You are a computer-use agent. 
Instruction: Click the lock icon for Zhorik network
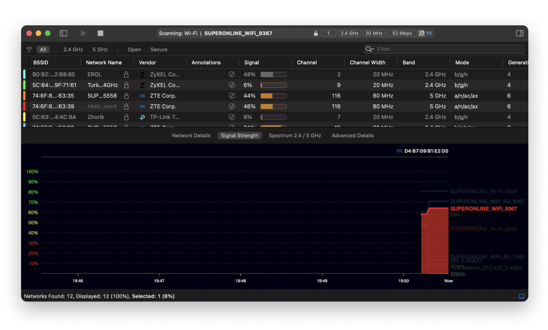point(126,117)
